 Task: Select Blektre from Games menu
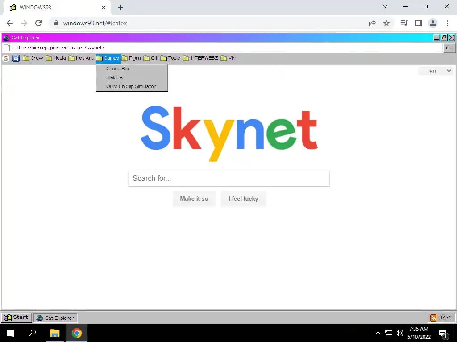coord(132,77)
